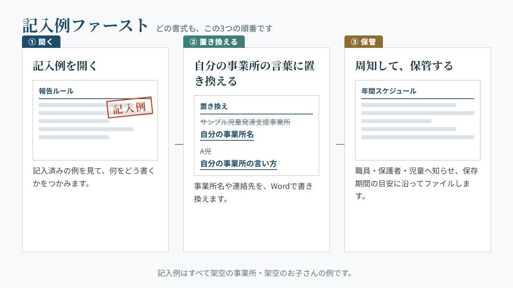Screen dimensions: 513x288
Task: Click the struck-through A児 text
Action: pyautogui.click(x=206, y=151)
